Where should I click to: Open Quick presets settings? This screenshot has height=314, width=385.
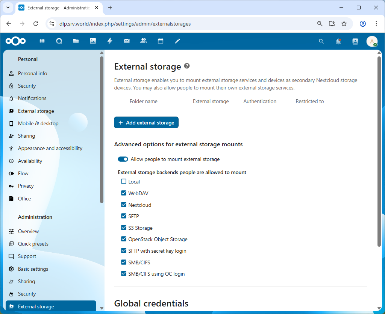[x=51, y=244]
